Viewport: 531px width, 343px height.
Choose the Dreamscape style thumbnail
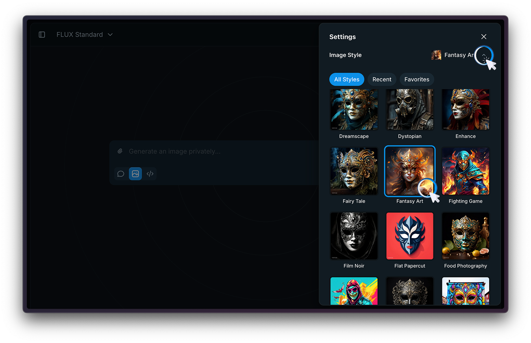(x=354, y=109)
